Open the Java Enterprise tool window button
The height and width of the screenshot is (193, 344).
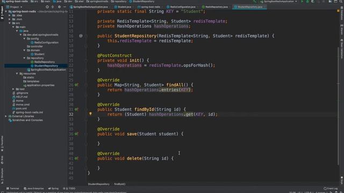click(34, 188)
